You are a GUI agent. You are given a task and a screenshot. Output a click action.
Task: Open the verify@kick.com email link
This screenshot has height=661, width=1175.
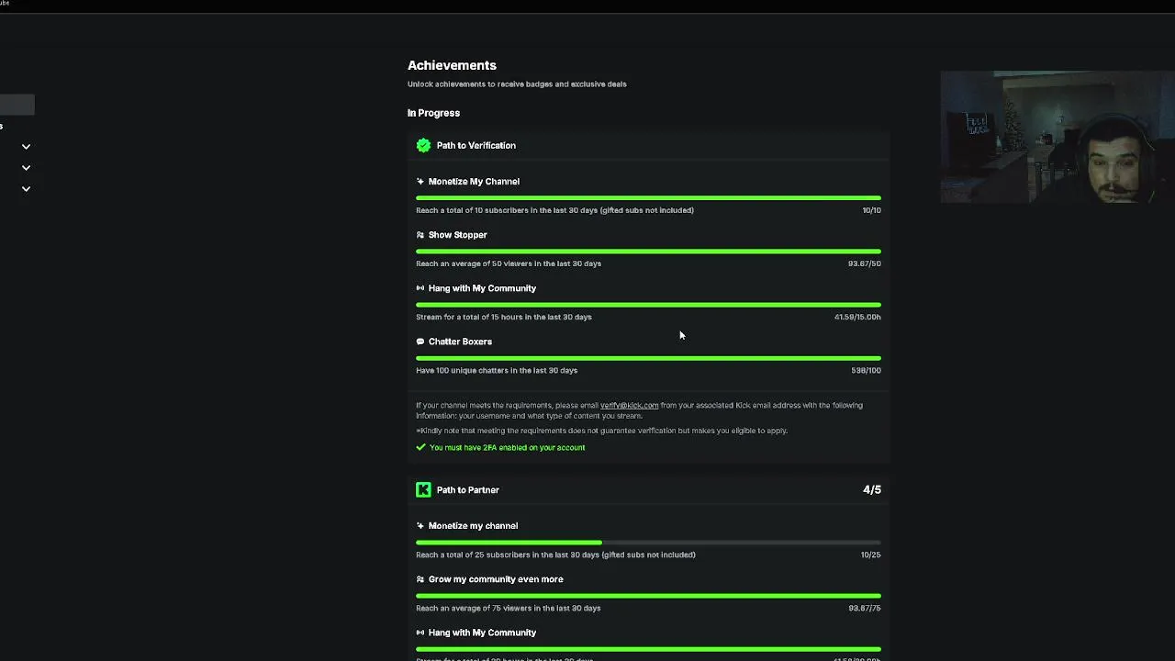click(x=629, y=405)
